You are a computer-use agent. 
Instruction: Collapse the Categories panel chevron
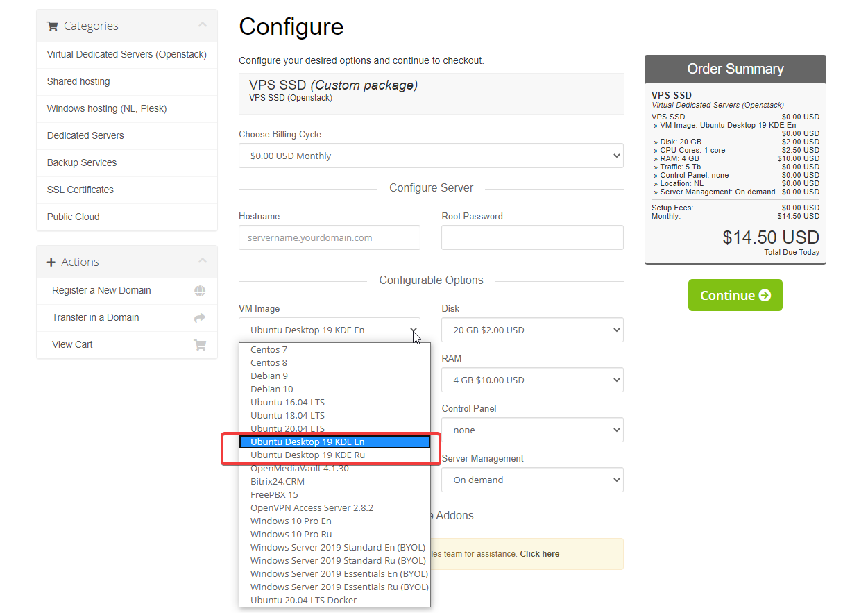202,26
